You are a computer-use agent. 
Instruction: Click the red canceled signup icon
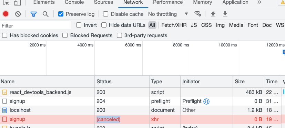pyautogui.click(x=4, y=119)
